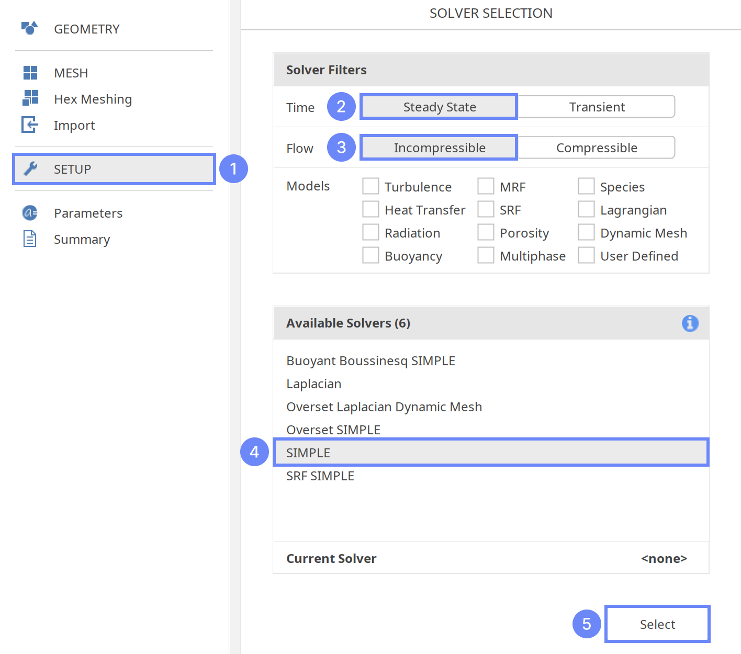Click the Parameters icon

click(30, 213)
